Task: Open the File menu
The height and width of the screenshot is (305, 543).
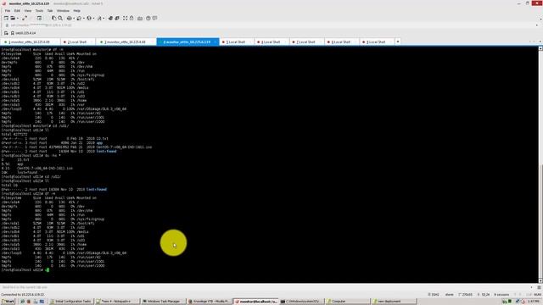Action: coord(8,11)
